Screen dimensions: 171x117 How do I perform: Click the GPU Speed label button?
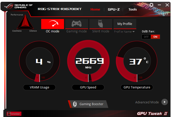tap(88, 87)
